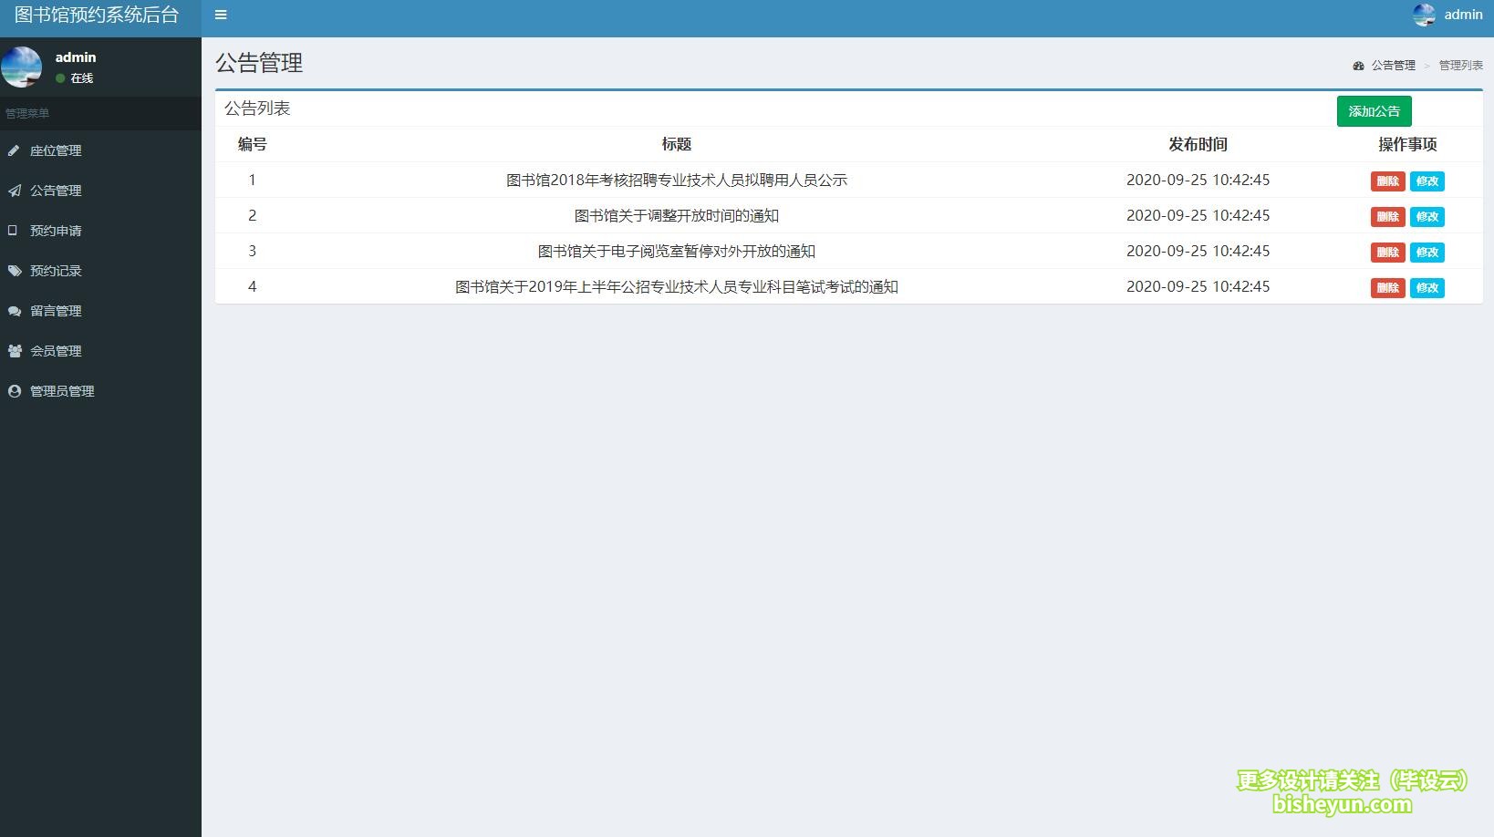
Task: Open the 公告管理 sidebar menu item
Action: point(100,191)
